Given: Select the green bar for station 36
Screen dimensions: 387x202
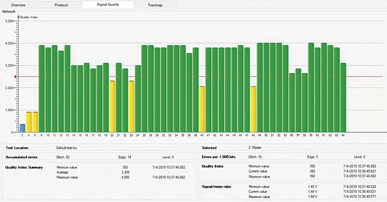Looking at the screenshot, I should coord(189,93).
